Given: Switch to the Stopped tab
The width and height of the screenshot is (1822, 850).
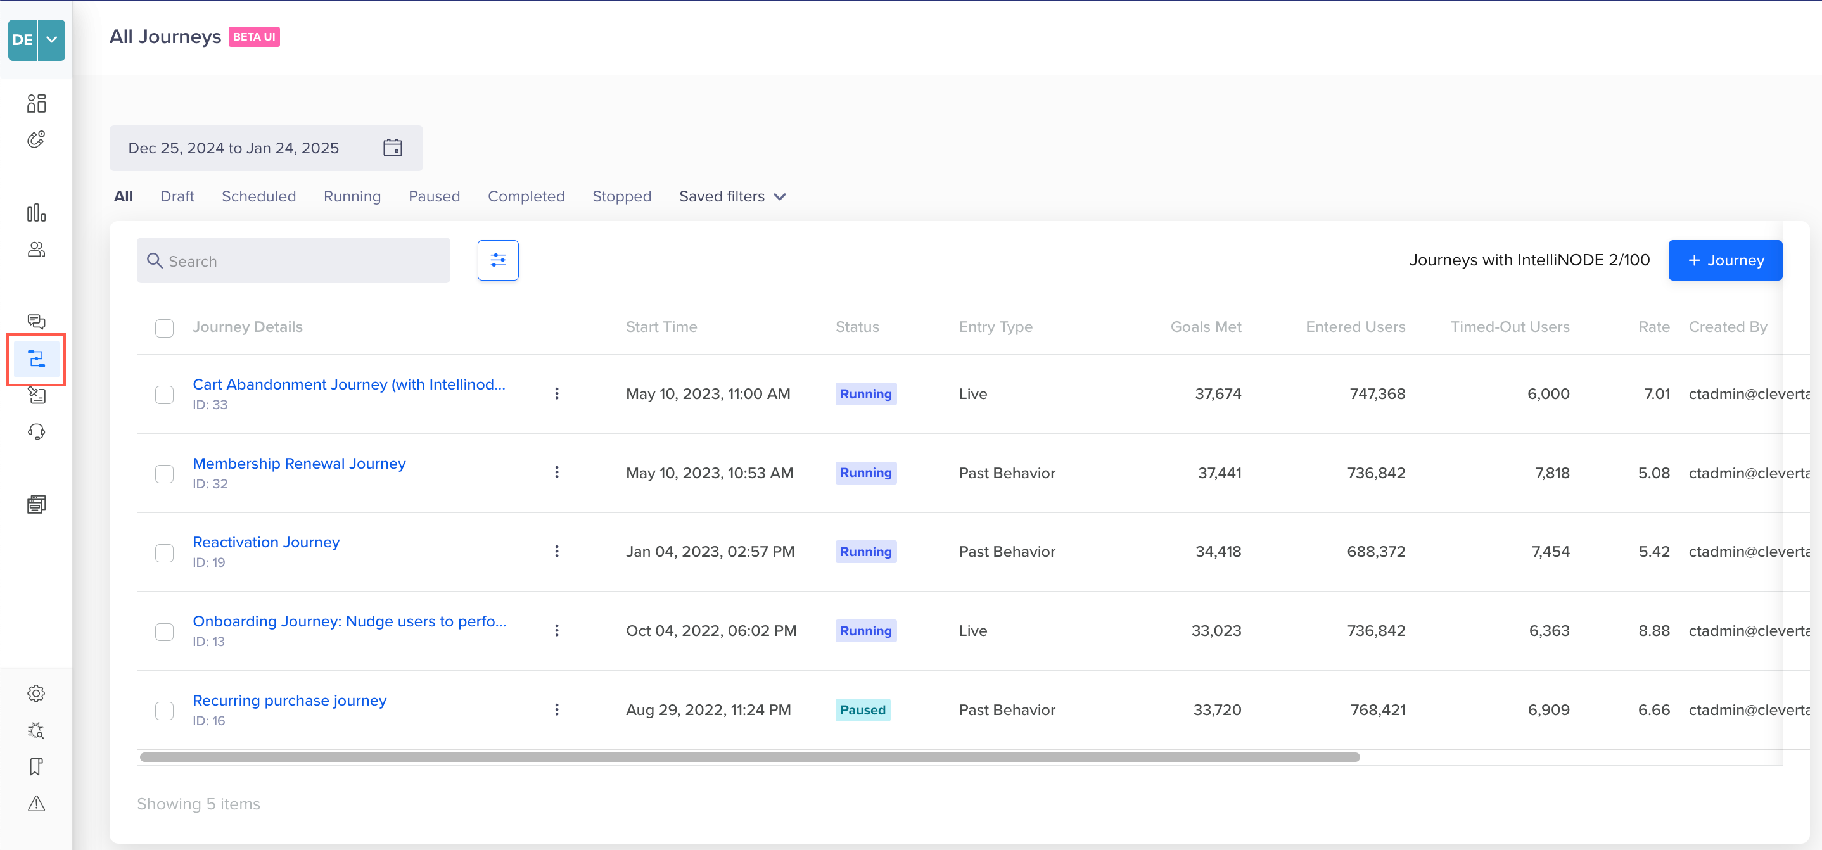Looking at the screenshot, I should [x=621, y=196].
